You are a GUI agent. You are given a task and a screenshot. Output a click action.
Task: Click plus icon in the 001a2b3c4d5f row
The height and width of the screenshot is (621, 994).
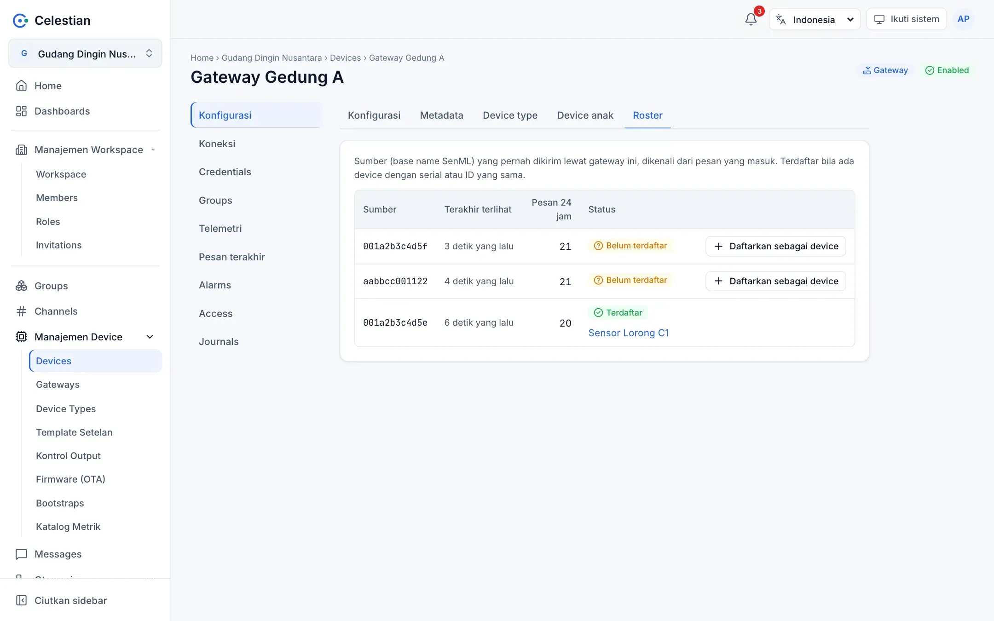coord(718,246)
